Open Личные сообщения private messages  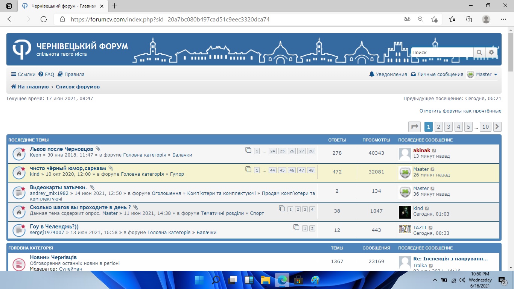tap(436, 75)
